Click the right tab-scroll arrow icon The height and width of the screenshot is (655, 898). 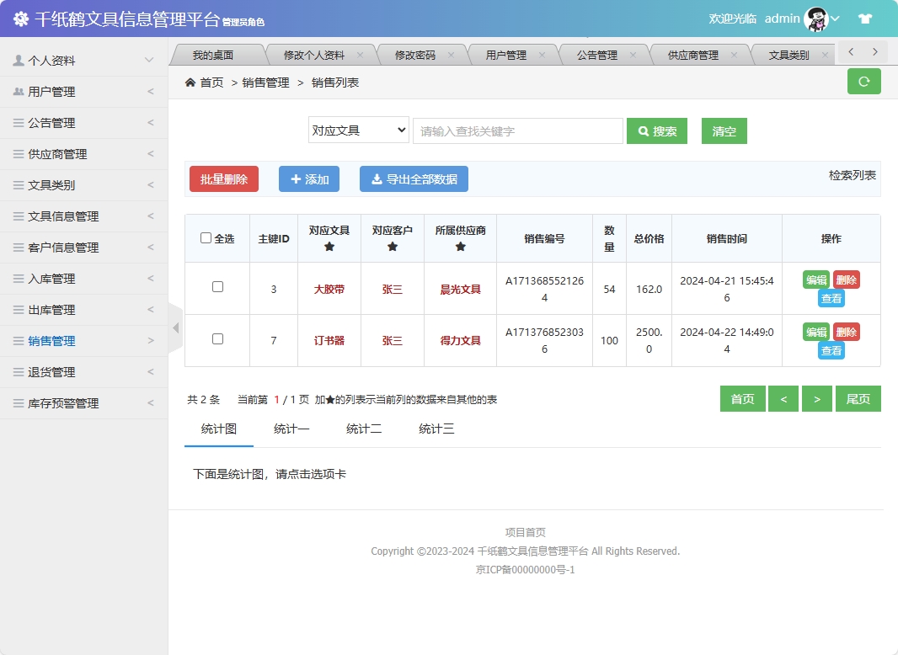[874, 52]
